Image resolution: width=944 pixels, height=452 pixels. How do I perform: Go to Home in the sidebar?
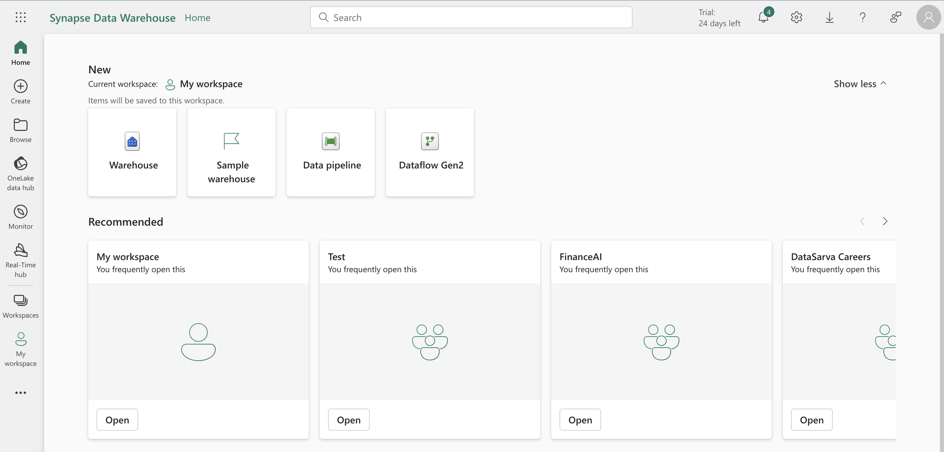[21, 53]
